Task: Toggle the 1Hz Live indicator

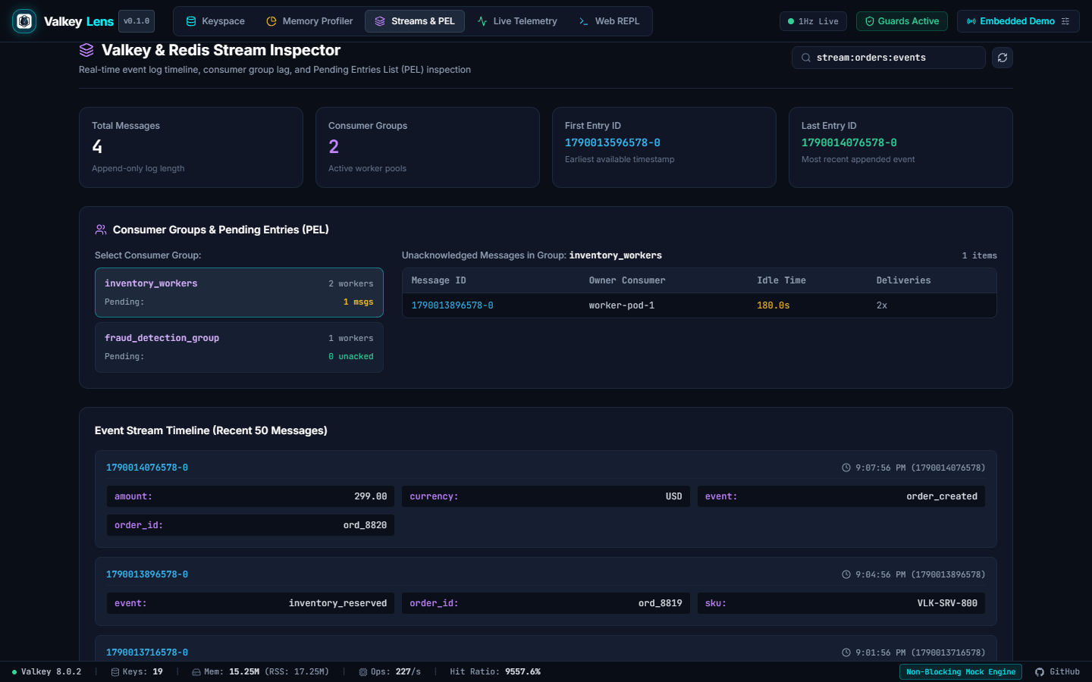Action: pyautogui.click(x=813, y=21)
